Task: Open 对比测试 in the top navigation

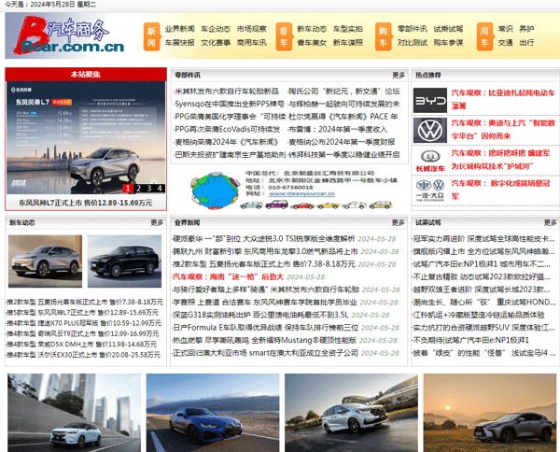Action: point(413,43)
